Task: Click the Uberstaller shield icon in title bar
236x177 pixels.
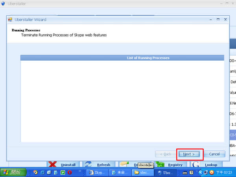Action: (x=3, y=4)
